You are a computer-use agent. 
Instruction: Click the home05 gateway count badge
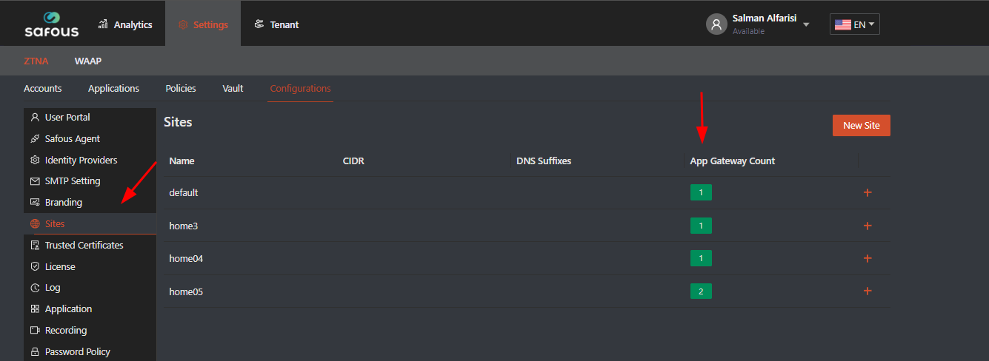[701, 291]
